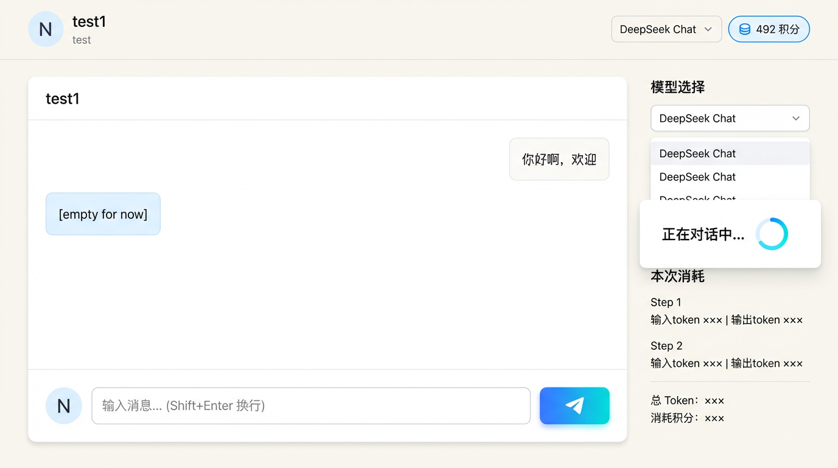Click the circular loading spinner
Viewport: 838px width, 468px height.
(x=772, y=234)
